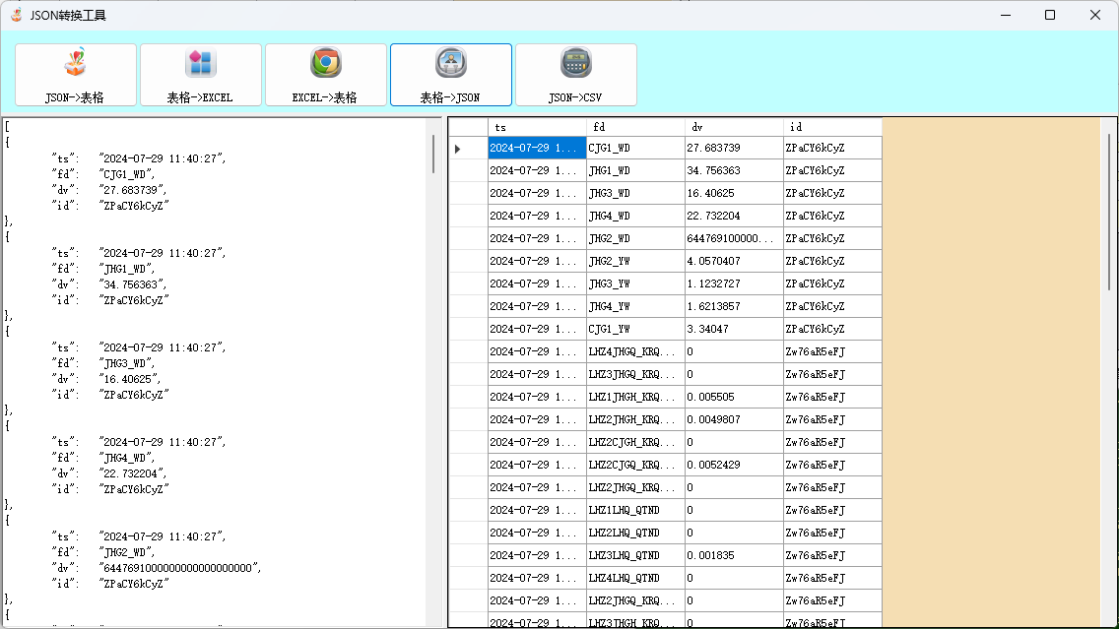Switch to the JSON->表格 panel

(x=76, y=75)
